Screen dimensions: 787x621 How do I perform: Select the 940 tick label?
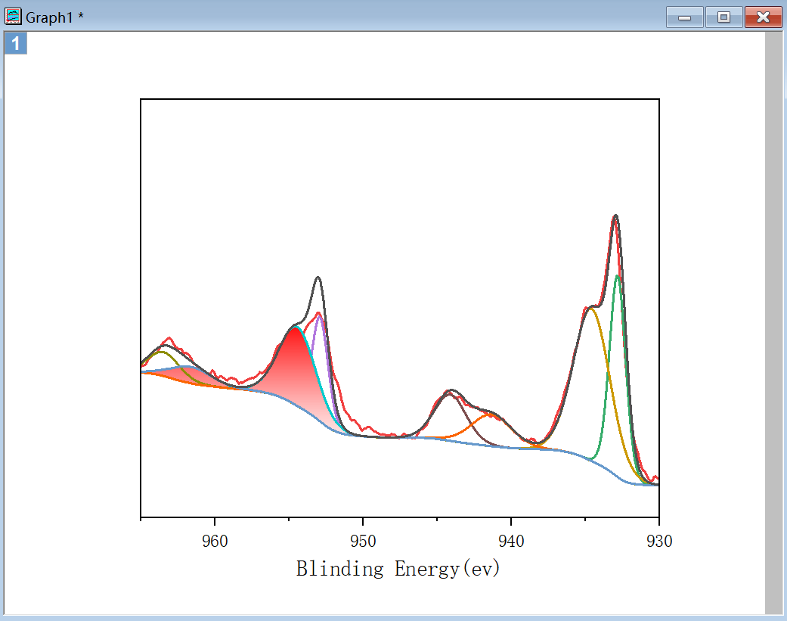tap(511, 541)
